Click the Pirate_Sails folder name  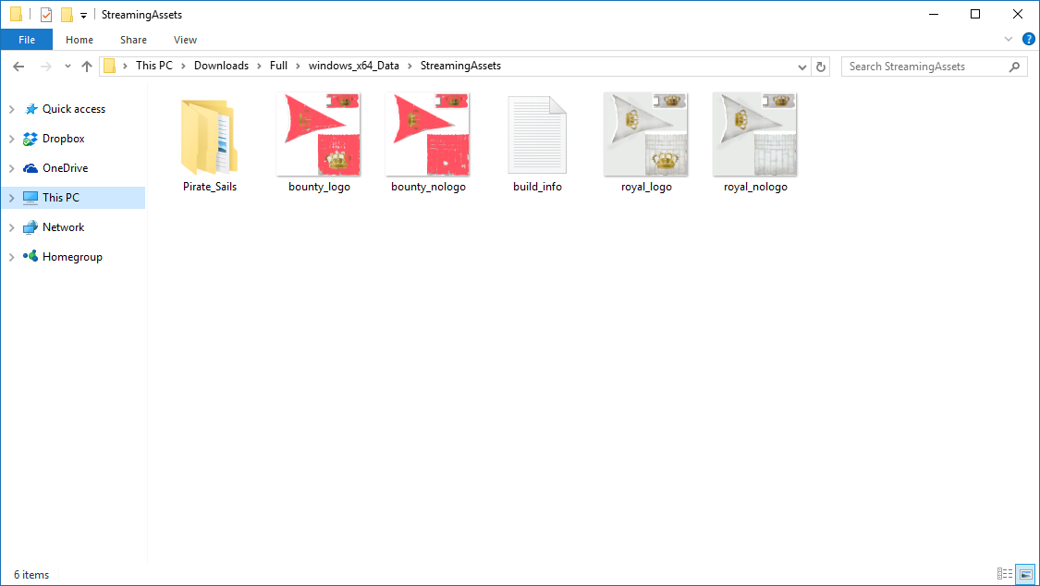(210, 187)
